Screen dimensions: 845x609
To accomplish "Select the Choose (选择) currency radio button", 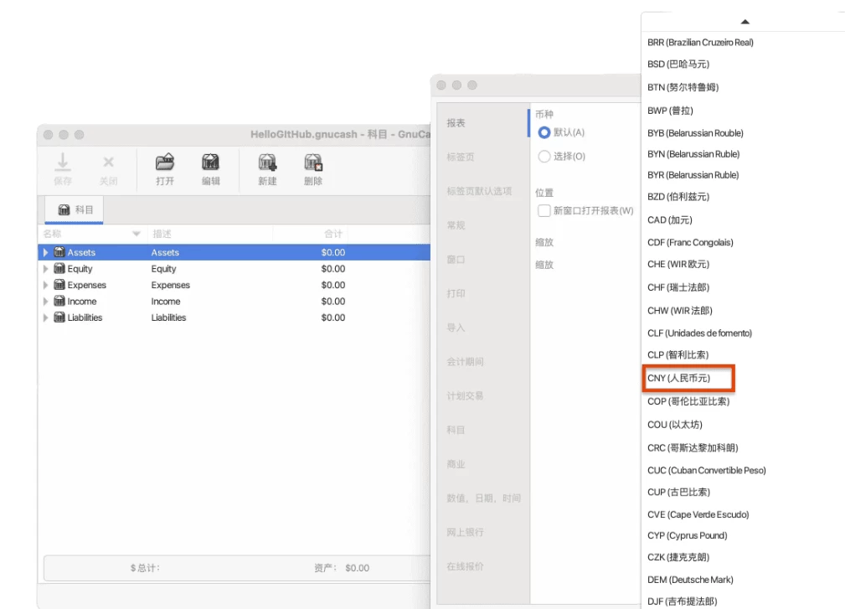I will click(x=544, y=157).
